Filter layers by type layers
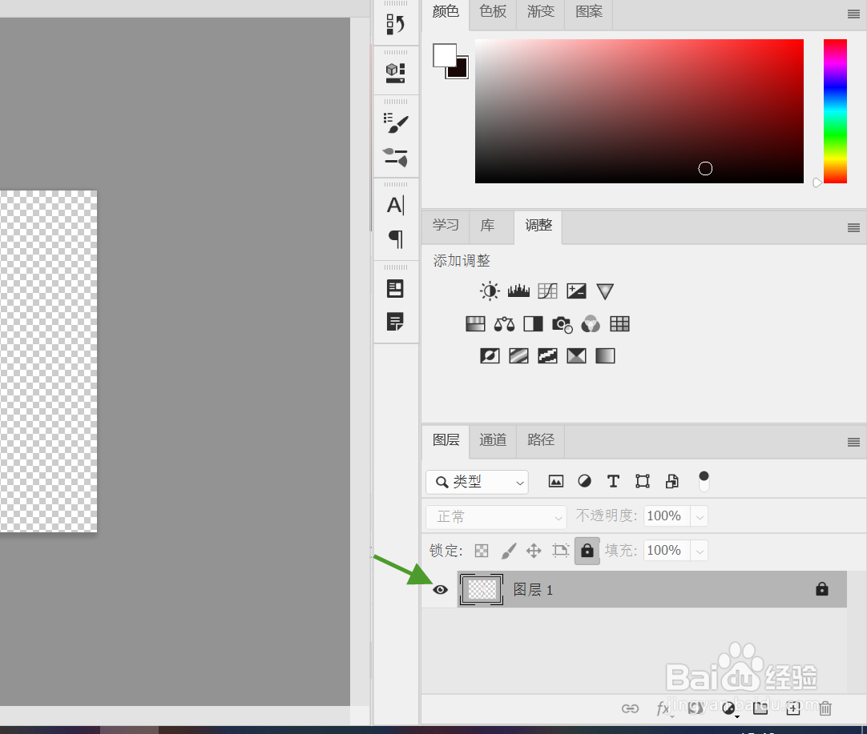This screenshot has height=734, width=867. coord(613,482)
